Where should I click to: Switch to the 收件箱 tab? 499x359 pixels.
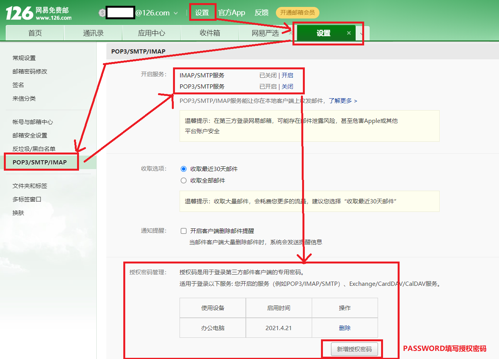pyautogui.click(x=210, y=33)
